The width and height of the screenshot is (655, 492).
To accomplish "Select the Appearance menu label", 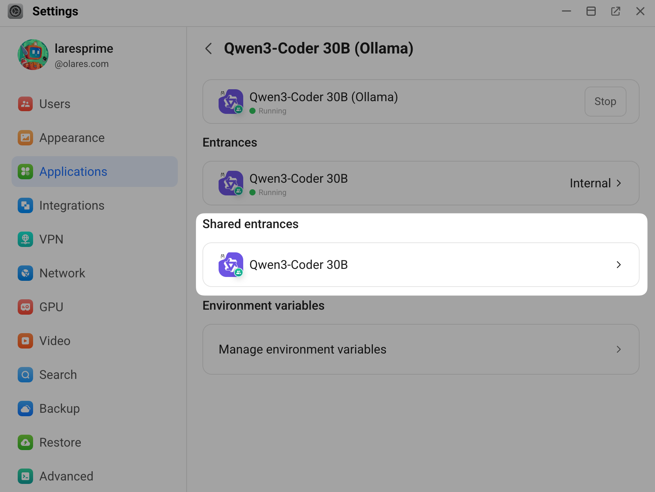I will 72,138.
